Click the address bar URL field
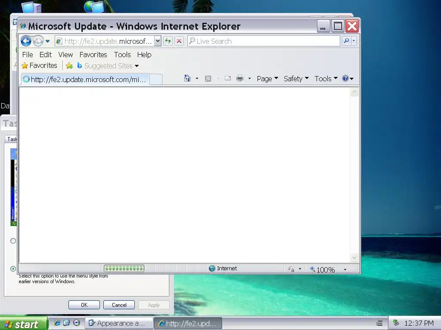The height and width of the screenshot is (330, 441). pos(105,41)
